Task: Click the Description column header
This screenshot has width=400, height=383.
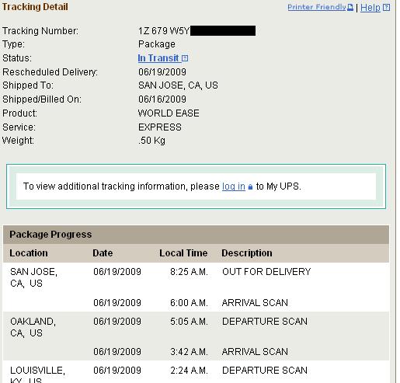Action: tap(247, 253)
